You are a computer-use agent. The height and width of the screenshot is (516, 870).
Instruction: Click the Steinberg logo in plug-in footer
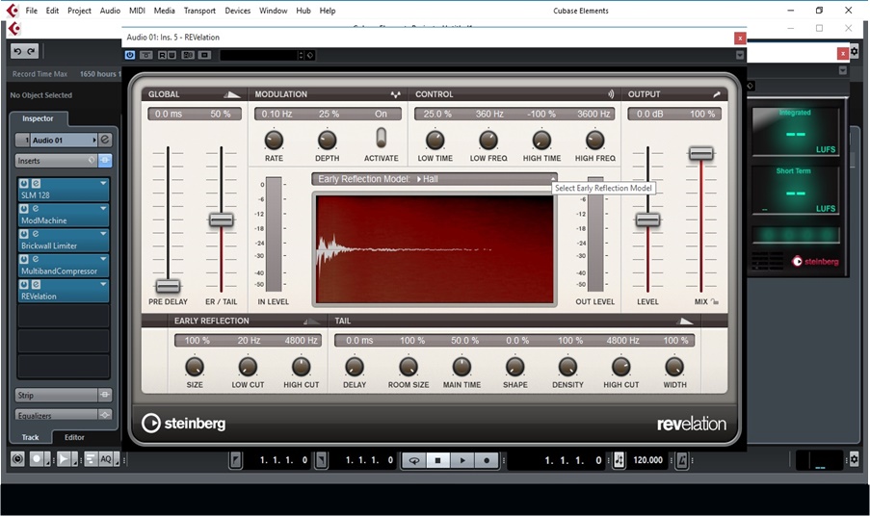click(184, 424)
